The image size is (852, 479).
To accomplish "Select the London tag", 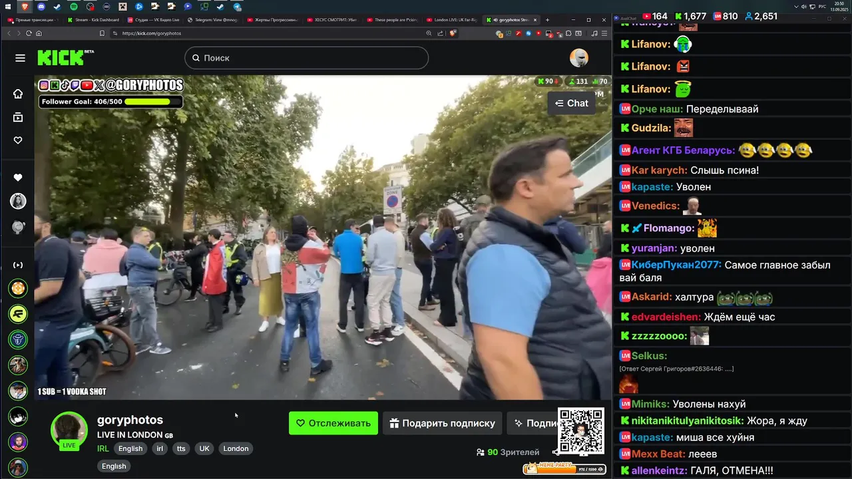I will [236, 448].
